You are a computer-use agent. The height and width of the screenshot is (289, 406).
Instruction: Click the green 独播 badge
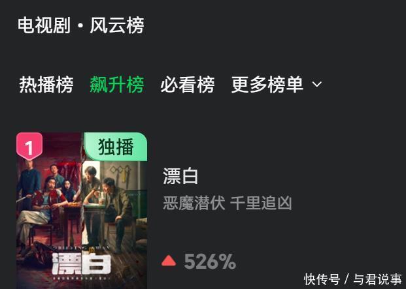pyautogui.click(x=116, y=147)
